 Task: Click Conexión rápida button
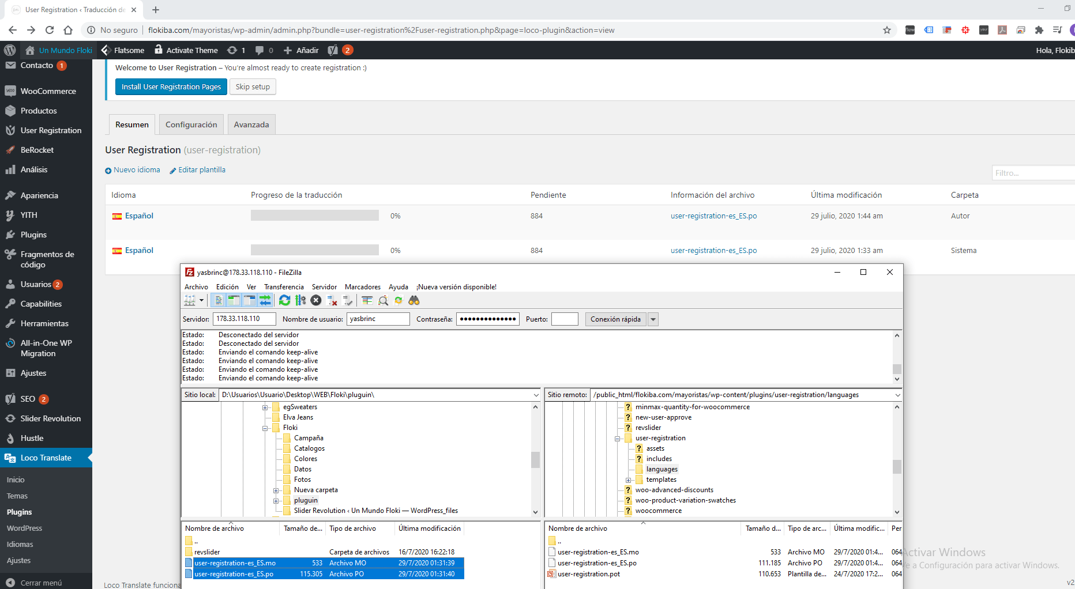615,319
